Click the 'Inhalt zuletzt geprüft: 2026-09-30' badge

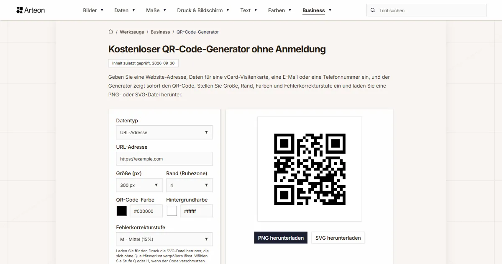pos(143,63)
